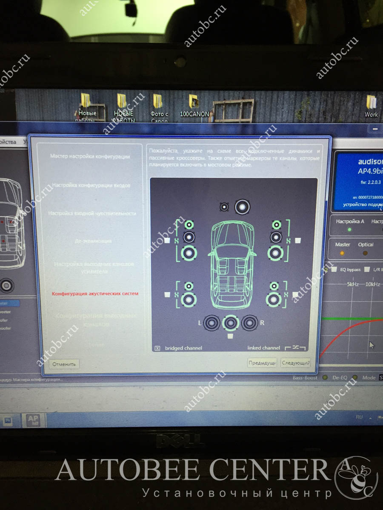Screen dimensions: 383x510
Task: Enable the L/R link checkbox
Action: tap(367, 269)
